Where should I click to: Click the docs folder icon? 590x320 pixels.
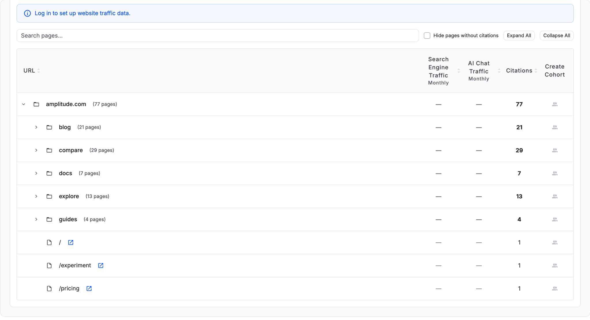49,174
